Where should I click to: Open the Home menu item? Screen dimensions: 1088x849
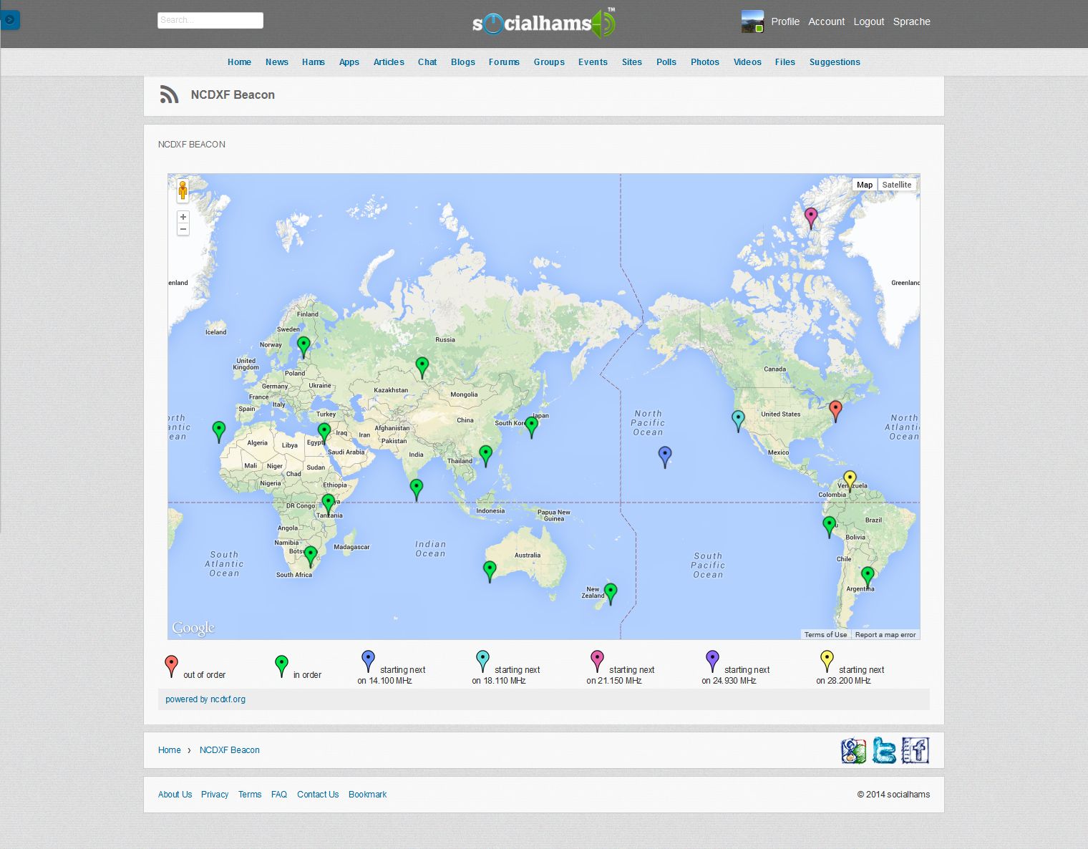(239, 62)
